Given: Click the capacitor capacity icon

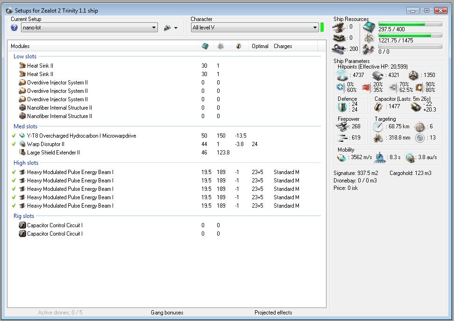Looking at the screenshot, I should tap(378, 107).
